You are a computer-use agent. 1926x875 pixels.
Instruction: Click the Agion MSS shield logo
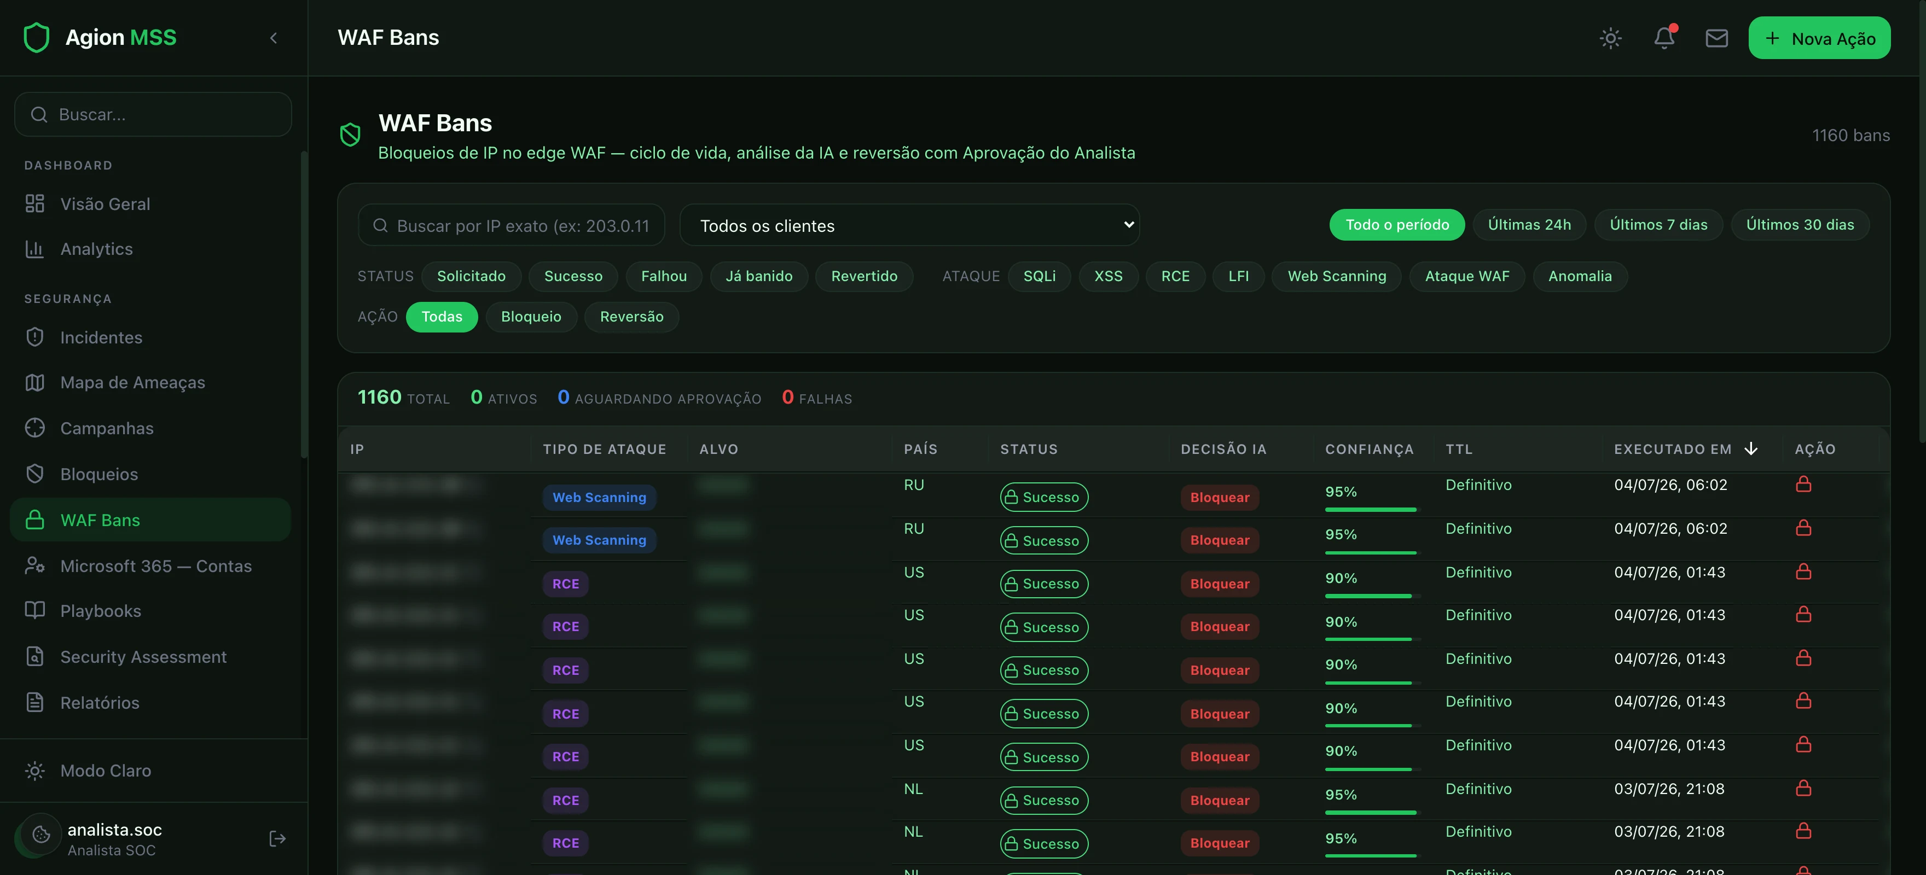coord(37,37)
